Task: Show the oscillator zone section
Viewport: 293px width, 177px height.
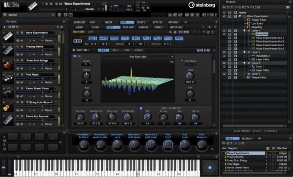Action: pos(114,38)
